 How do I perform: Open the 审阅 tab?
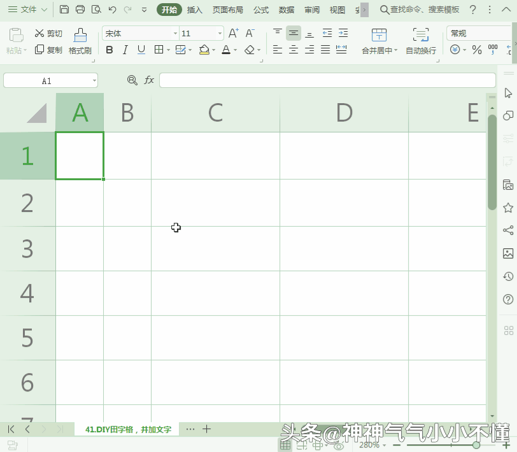[x=312, y=10]
